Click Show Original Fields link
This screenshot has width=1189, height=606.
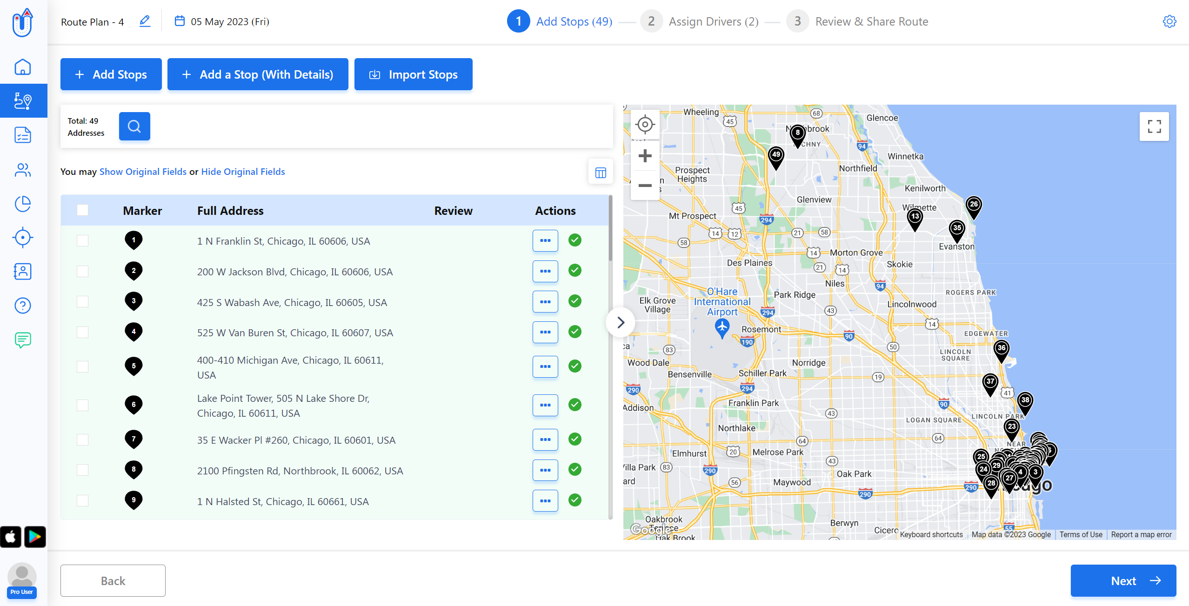click(x=141, y=172)
